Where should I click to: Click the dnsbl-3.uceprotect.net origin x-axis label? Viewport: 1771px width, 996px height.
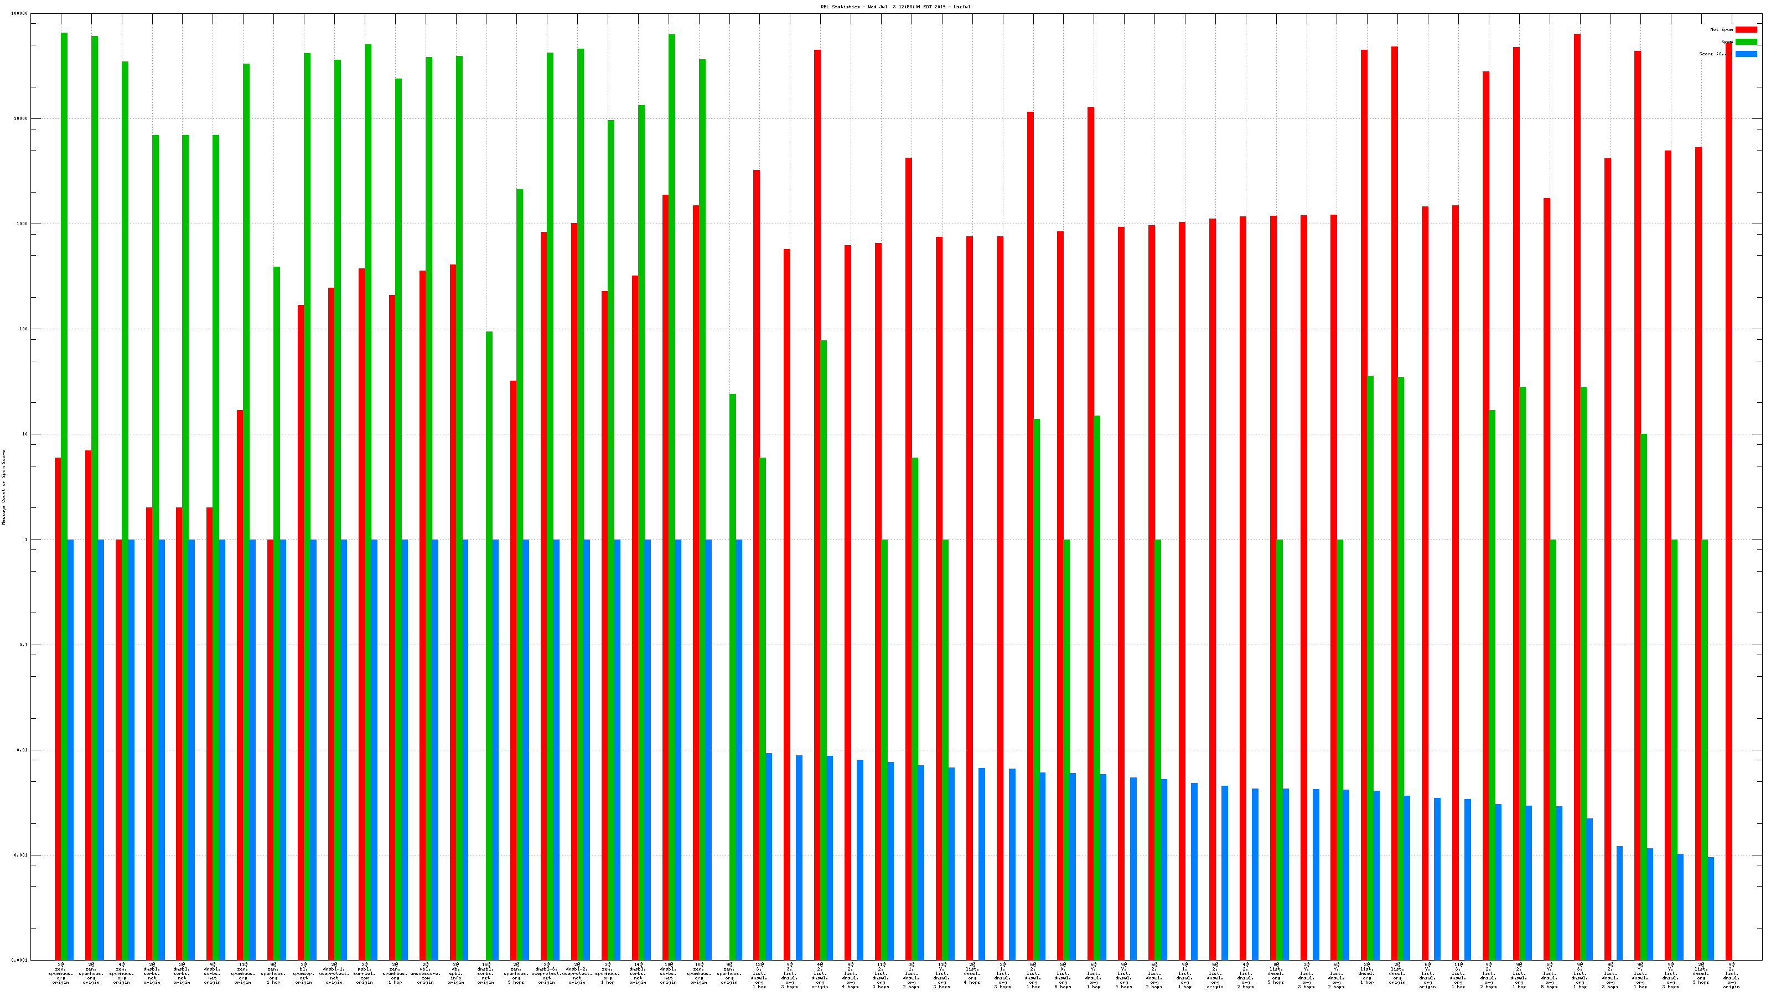click(547, 973)
